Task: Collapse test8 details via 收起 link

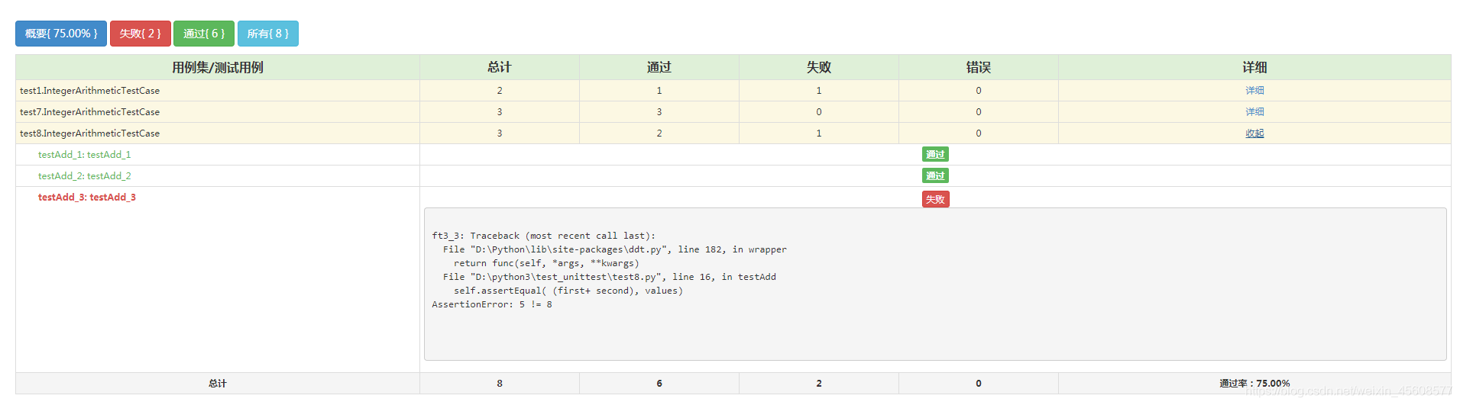Action: pos(1254,133)
